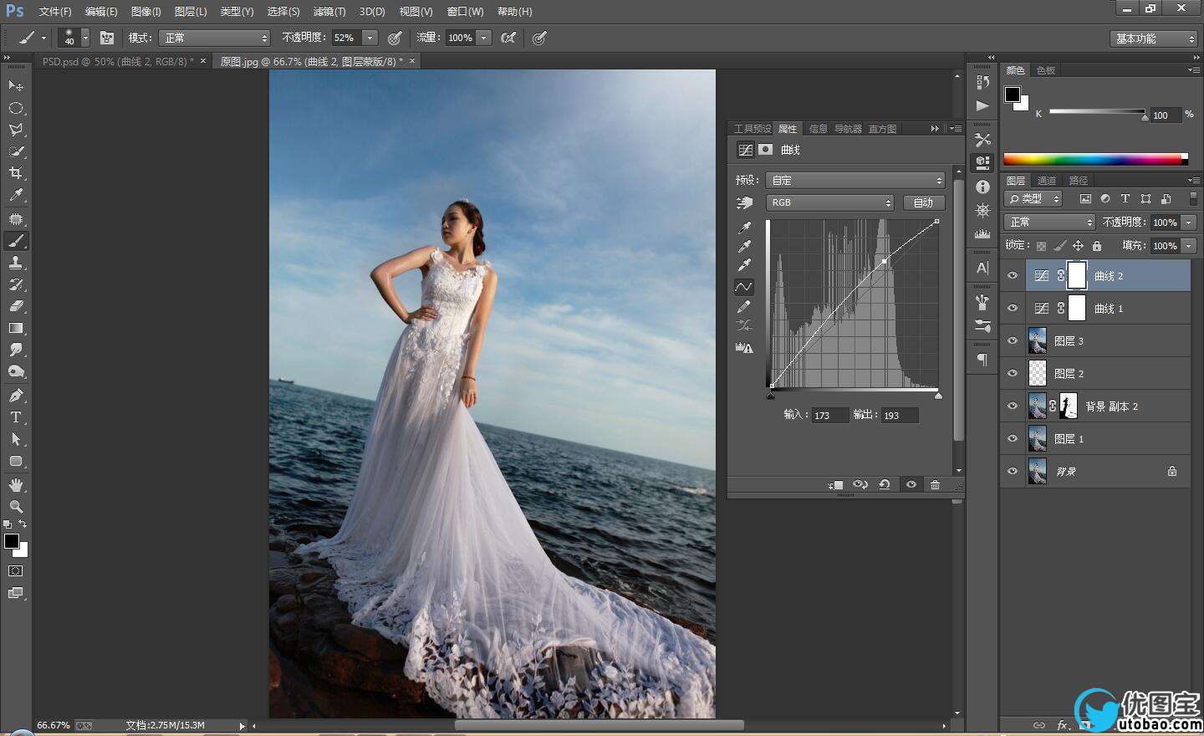This screenshot has width=1204, height=736.
Task: Toggle adjustment visibility eye in Properties panel
Action: coord(911,484)
